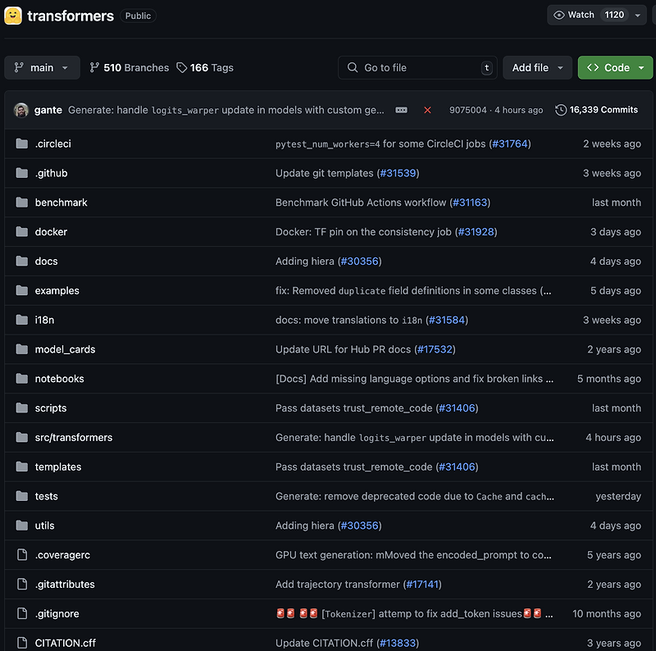Open pull request #31584 link
Screen dimensions: 656x651
pyautogui.click(x=447, y=320)
